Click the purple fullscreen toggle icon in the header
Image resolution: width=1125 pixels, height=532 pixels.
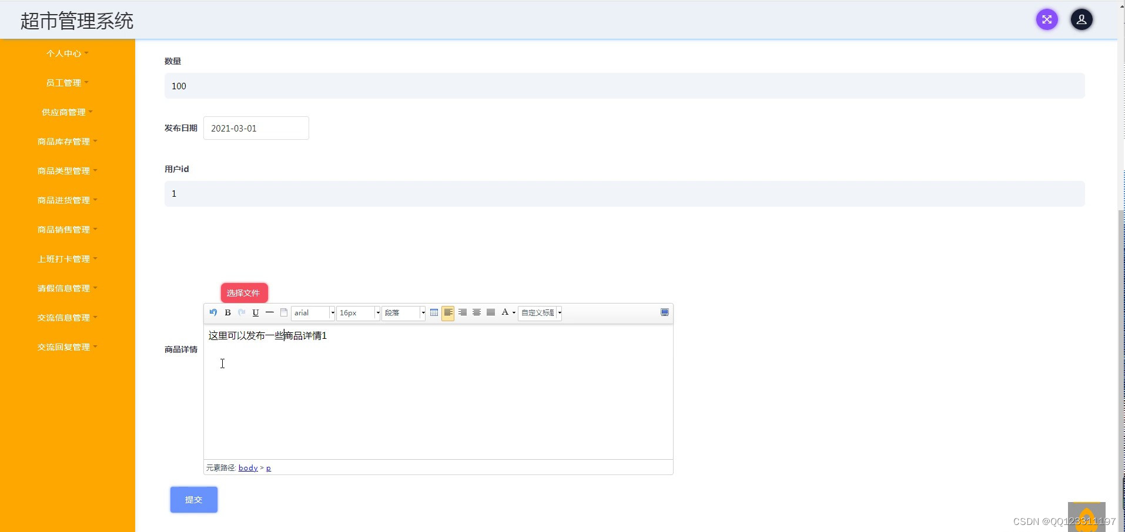pyautogui.click(x=1047, y=19)
